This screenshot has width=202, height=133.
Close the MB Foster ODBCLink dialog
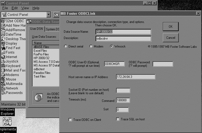pyautogui.click(x=198, y=13)
